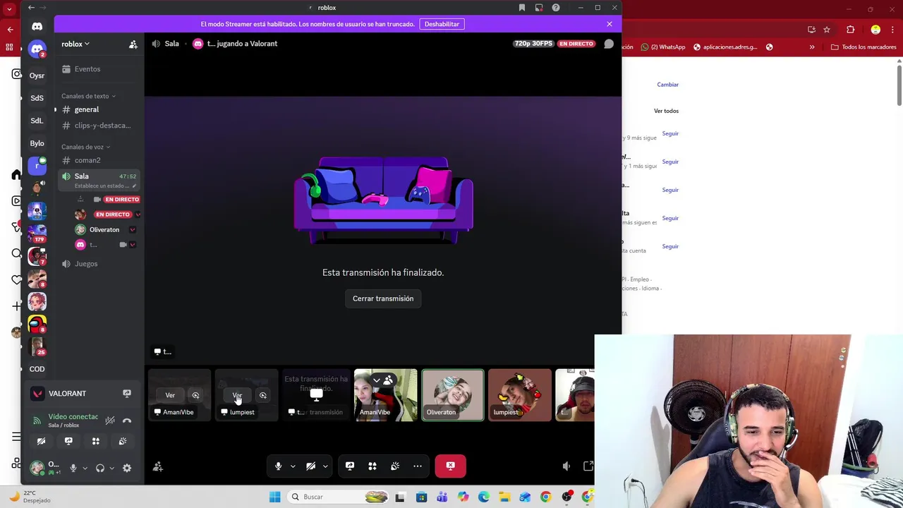Screen dimensions: 903x508
Task: Click Cerrar transmisión button
Action: point(383,298)
